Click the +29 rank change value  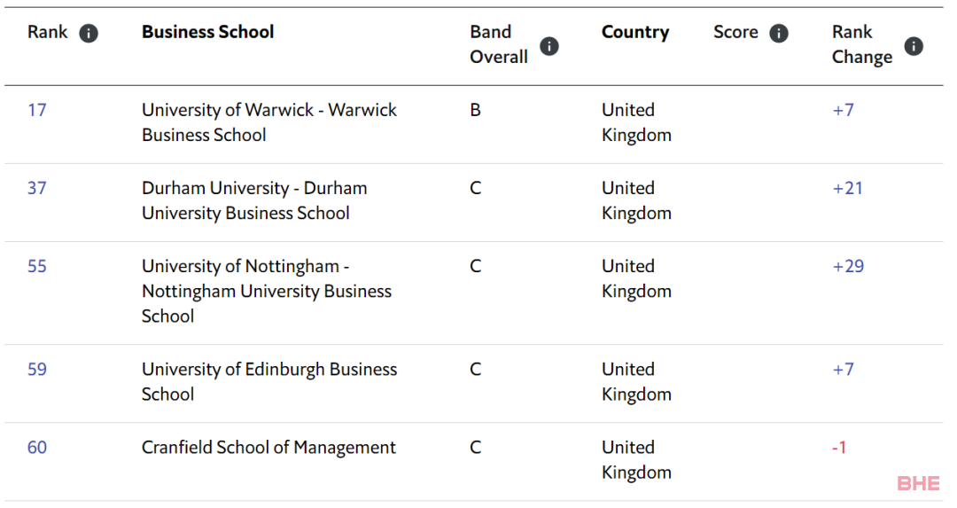tap(848, 266)
